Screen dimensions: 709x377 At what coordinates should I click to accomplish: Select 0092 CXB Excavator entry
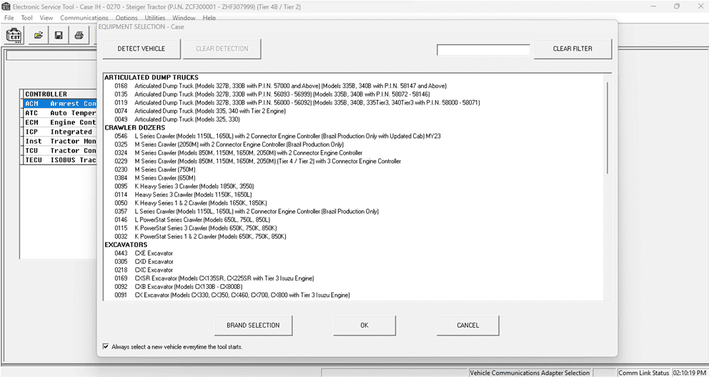[x=179, y=287]
